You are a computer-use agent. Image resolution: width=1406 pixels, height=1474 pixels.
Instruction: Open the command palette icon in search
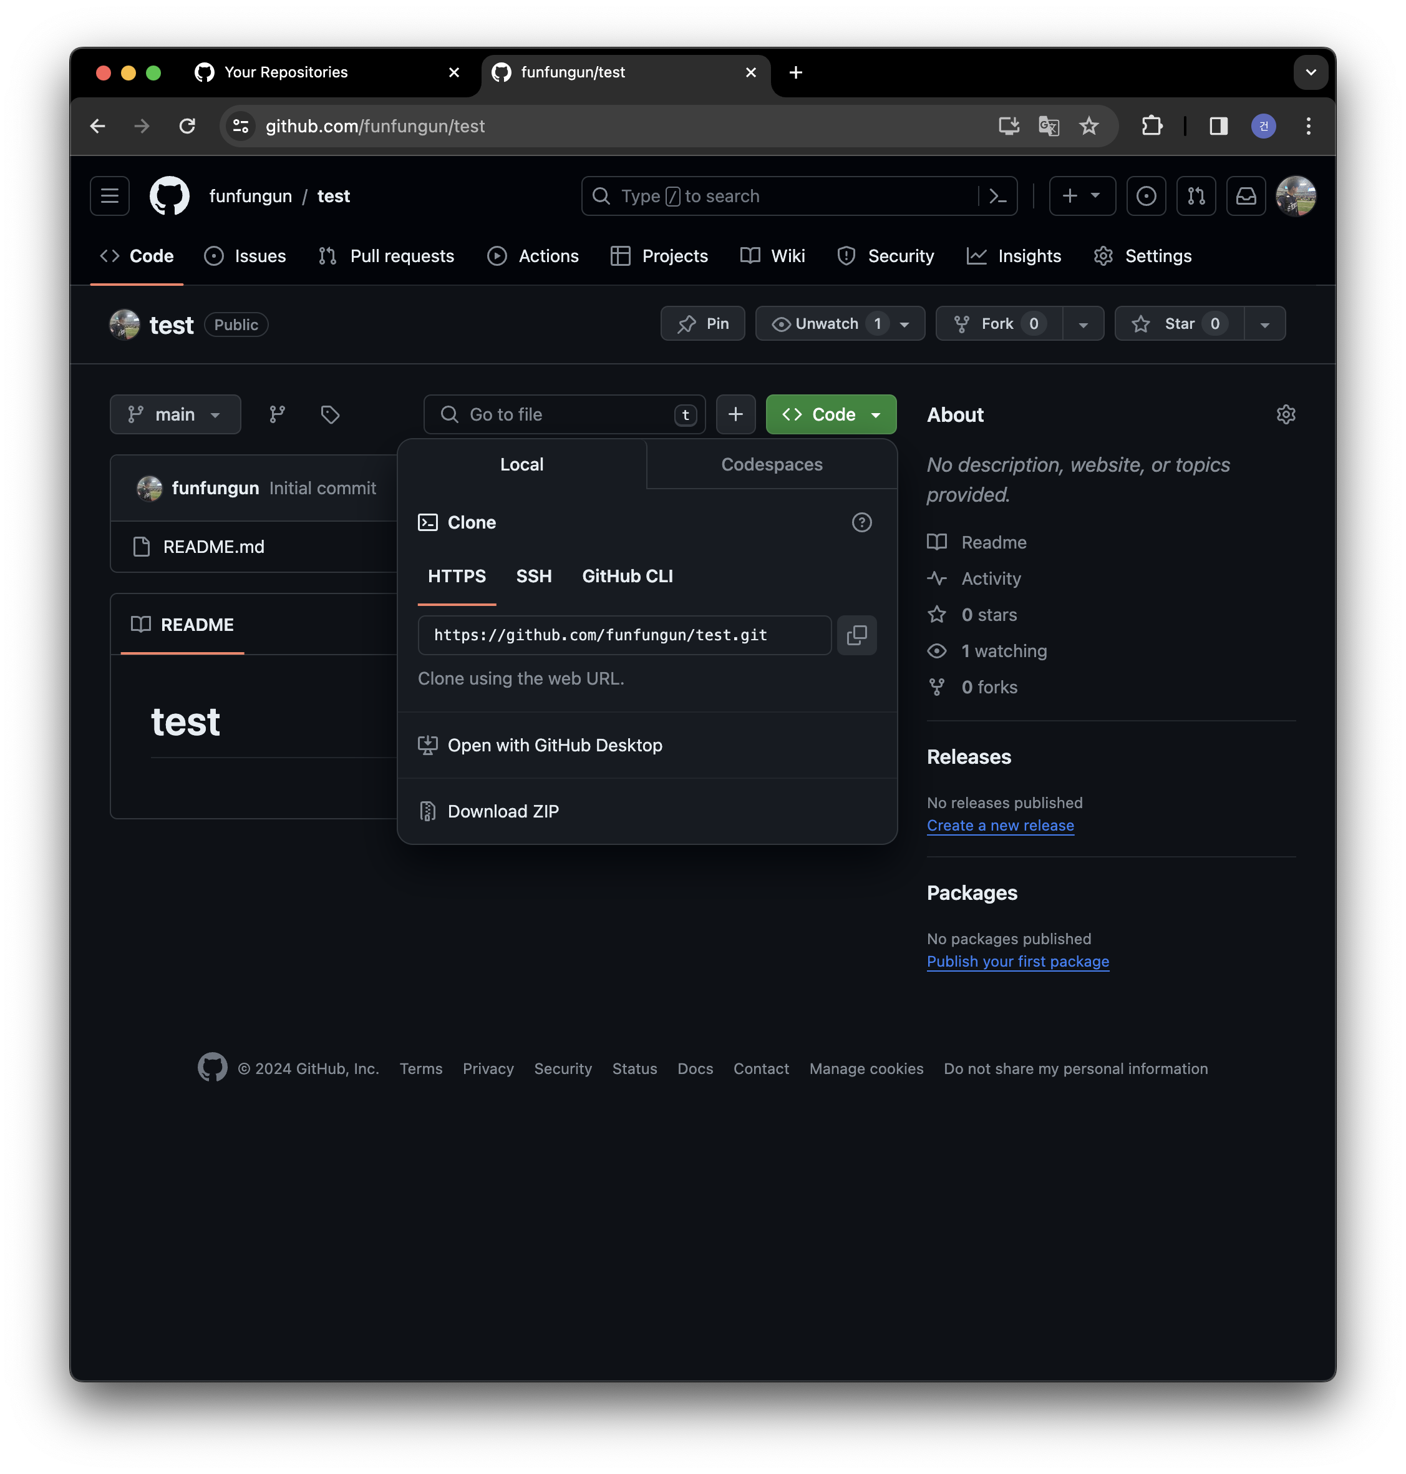point(997,197)
